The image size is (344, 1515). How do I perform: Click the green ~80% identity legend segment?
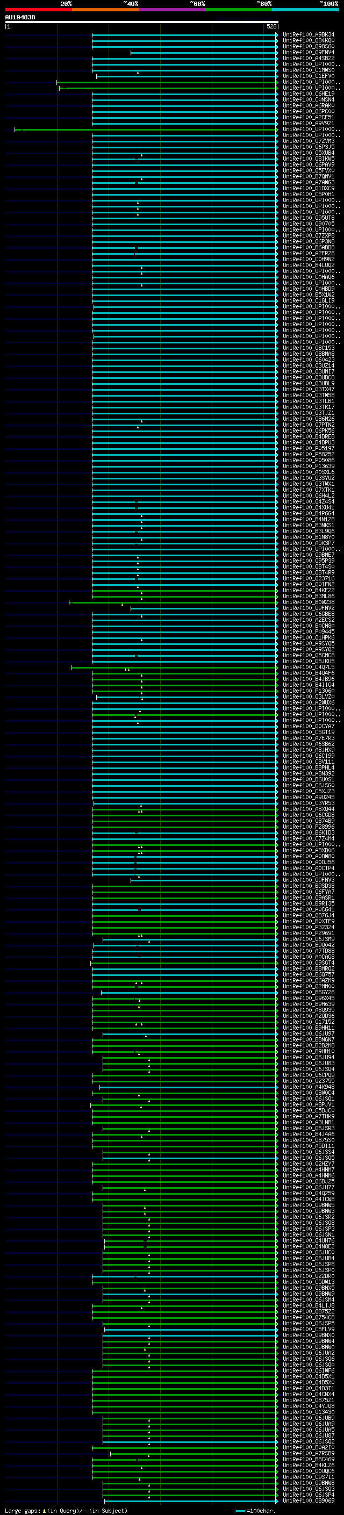[239, 10]
